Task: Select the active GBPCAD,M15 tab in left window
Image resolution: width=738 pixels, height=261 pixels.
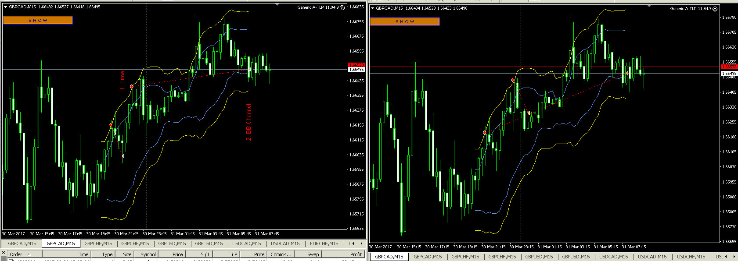Action: (x=61, y=243)
